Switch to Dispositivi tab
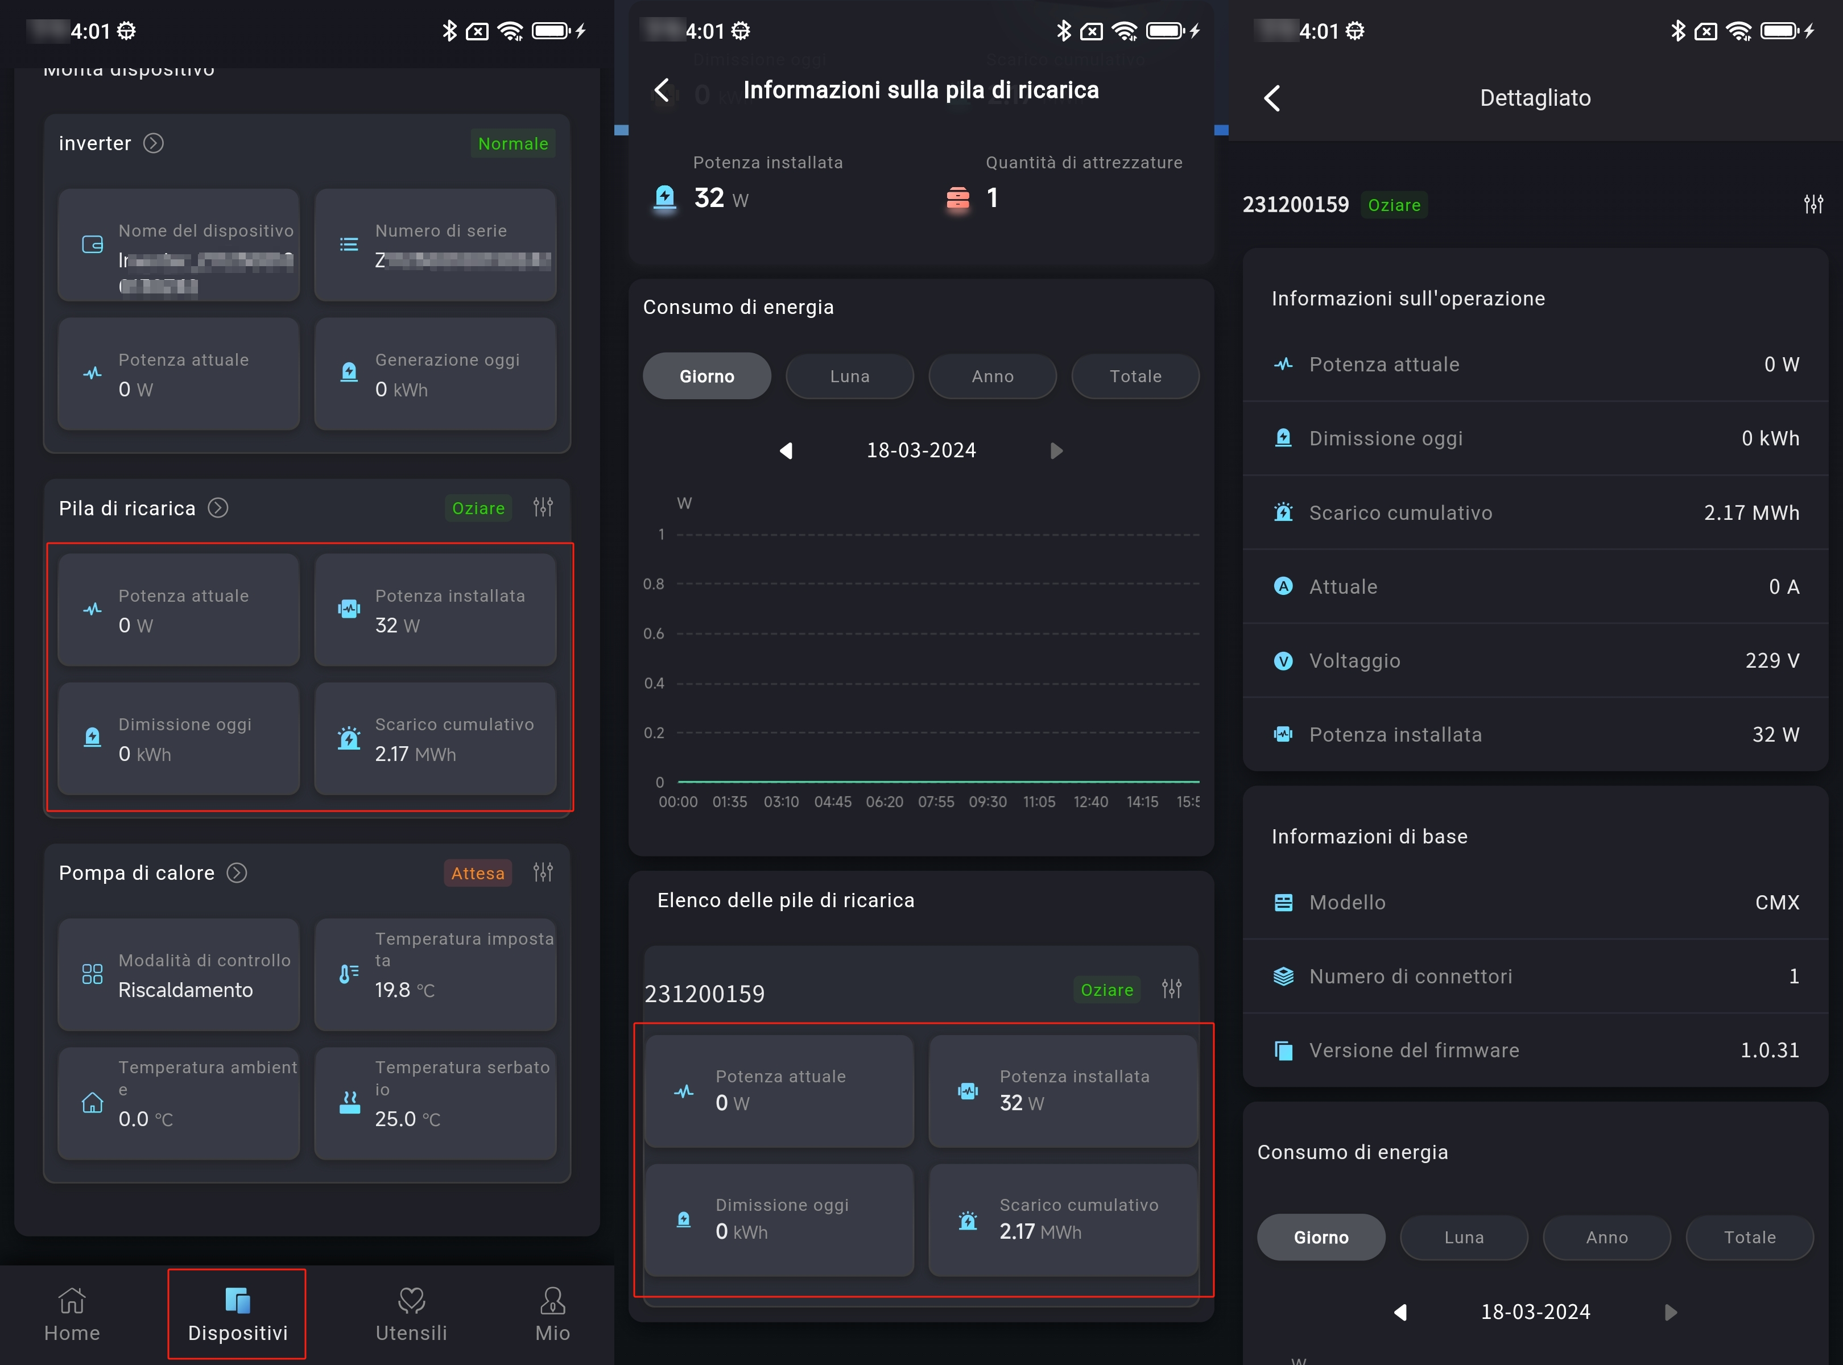Viewport: 1843px width, 1365px height. point(237,1313)
